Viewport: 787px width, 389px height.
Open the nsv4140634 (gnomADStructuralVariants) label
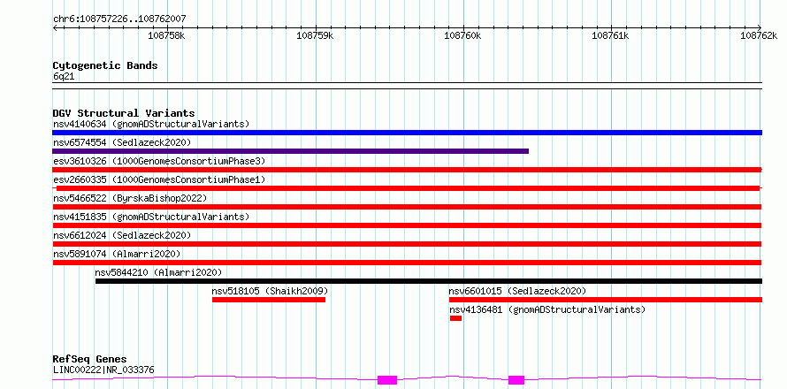[x=151, y=124]
